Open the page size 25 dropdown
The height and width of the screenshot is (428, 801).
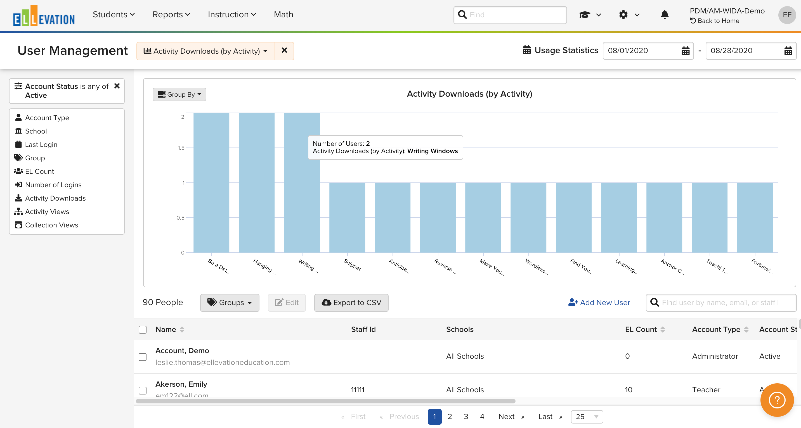coord(587,417)
